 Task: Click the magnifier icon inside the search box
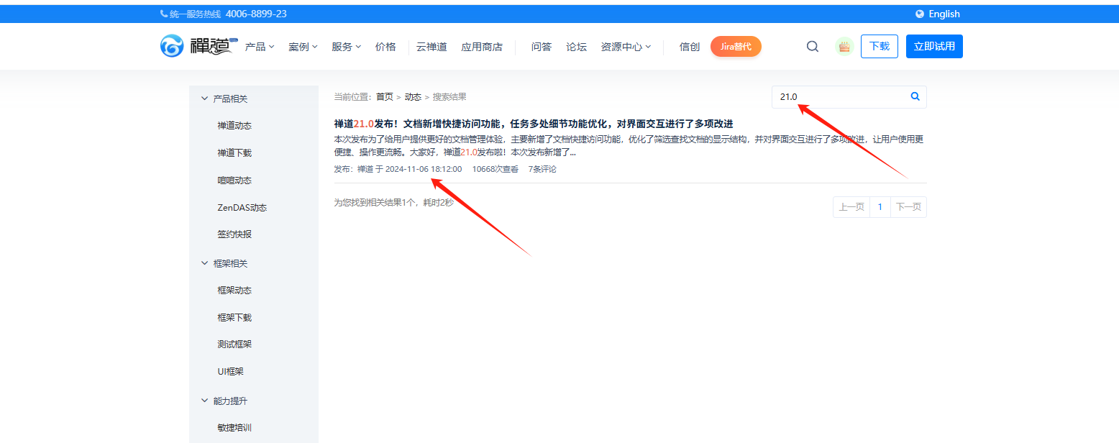[x=914, y=96]
